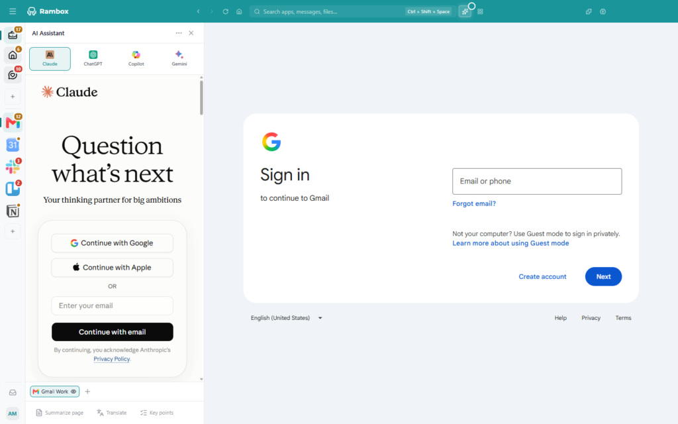Toggle the eye icon on the Gmail Work tab
Screen dimensions: 678x424
[73, 392]
